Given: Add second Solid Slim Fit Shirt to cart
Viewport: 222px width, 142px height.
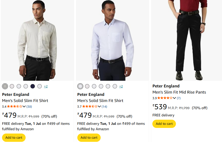Looking at the screenshot, I should pos(89,137).
